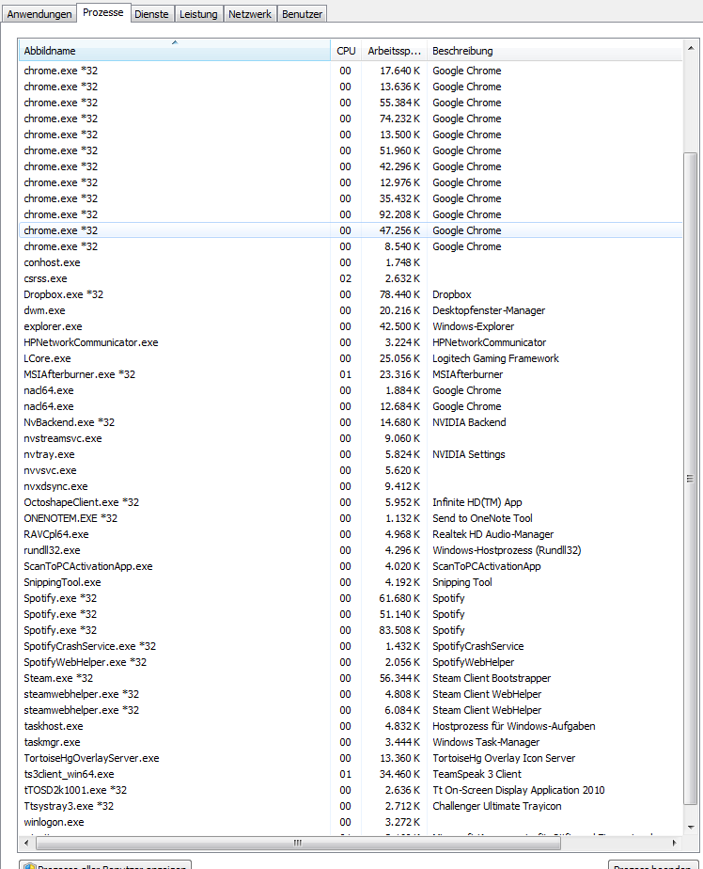Viewport: 703px width, 869px height.
Task: Select TortoiseHgOverlayServer.exe process
Action: pos(351,758)
